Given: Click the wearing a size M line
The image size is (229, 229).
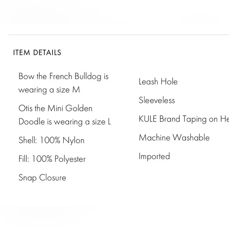Looking at the screenshot, I should [x=49, y=90].
